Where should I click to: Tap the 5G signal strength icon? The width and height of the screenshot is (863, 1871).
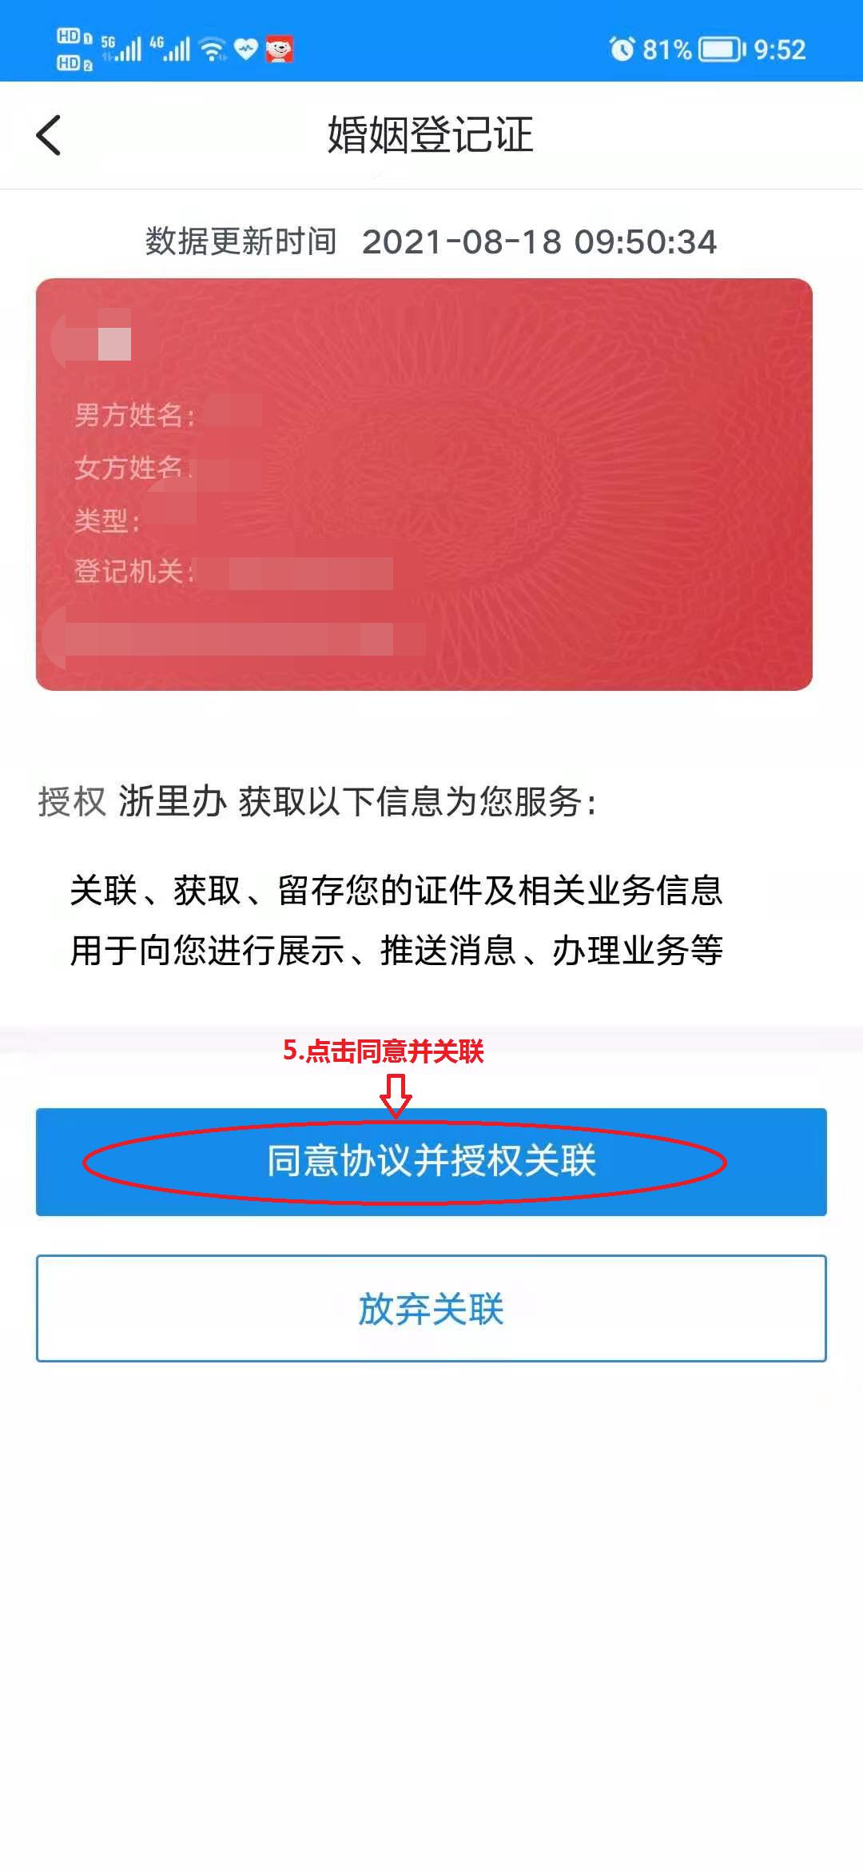(121, 50)
